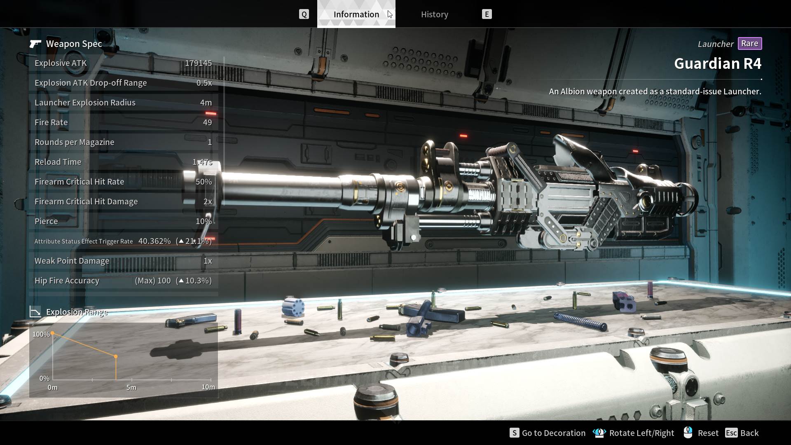791x445 pixels.
Task: Click the S key icon for Decoration
Action: pyautogui.click(x=514, y=433)
